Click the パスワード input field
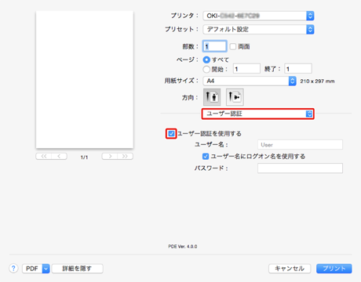This screenshot has width=361, height=282. [300, 168]
